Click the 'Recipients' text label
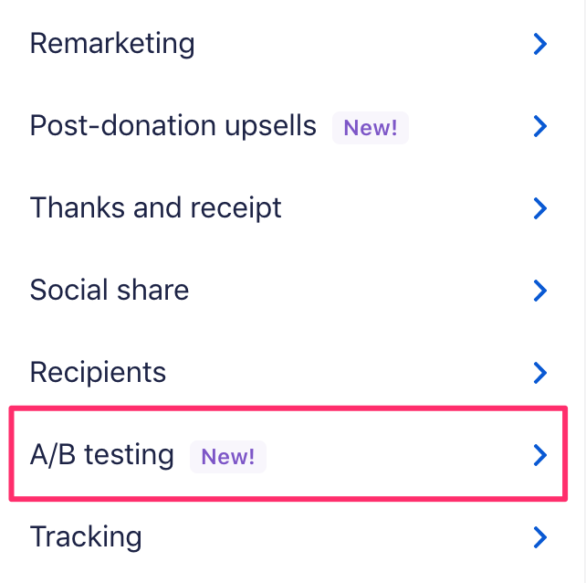586x583 pixels. click(x=98, y=373)
